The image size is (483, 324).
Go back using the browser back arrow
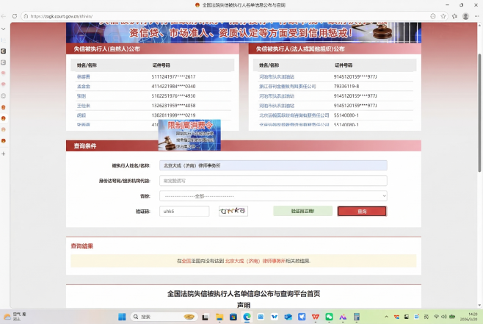click(4, 16)
